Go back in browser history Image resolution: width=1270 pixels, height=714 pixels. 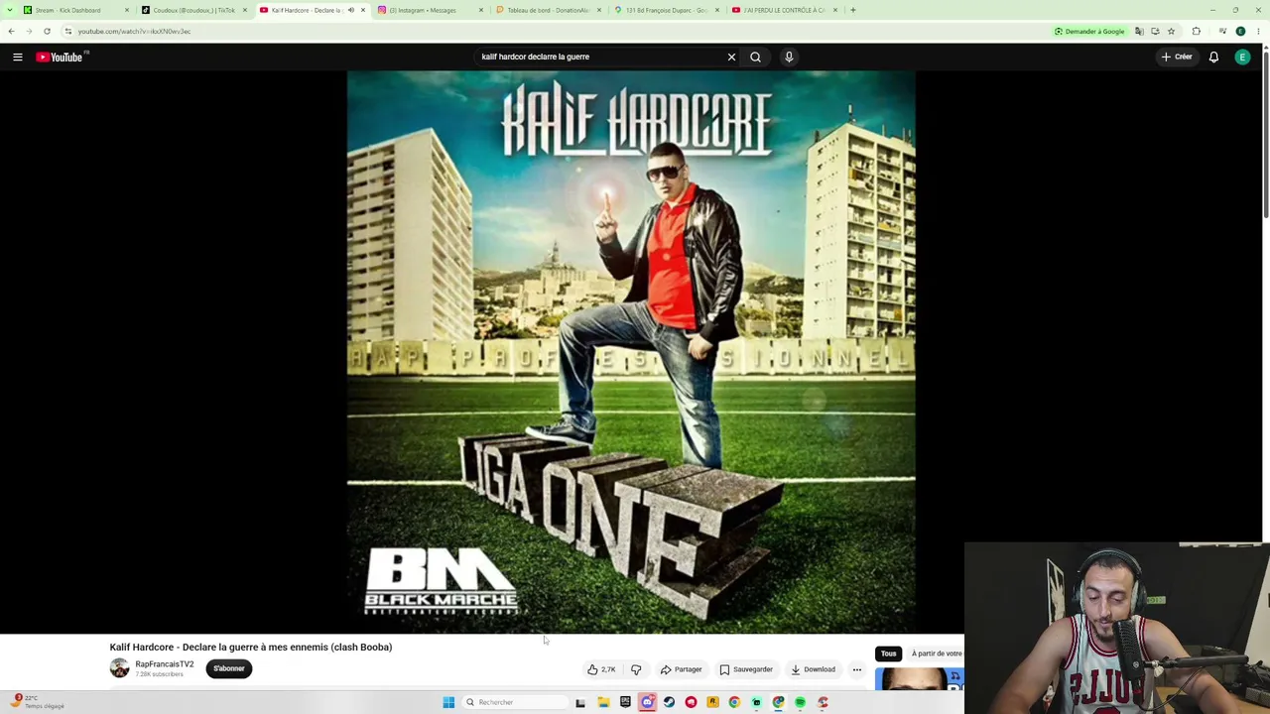(x=11, y=32)
